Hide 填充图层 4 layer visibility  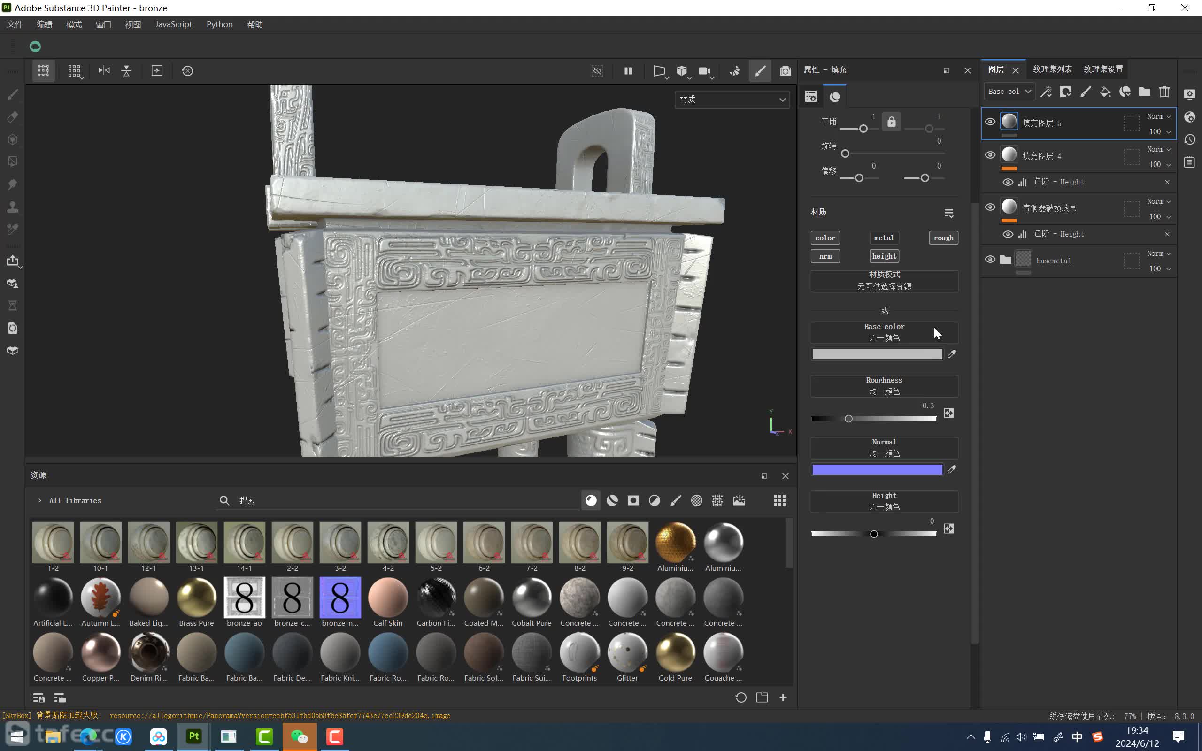(990, 155)
